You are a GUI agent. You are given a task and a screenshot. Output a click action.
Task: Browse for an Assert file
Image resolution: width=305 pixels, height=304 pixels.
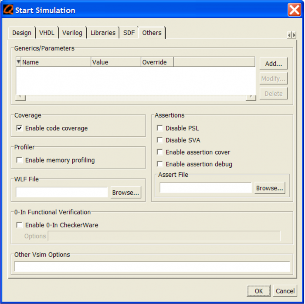pyautogui.click(x=270, y=188)
